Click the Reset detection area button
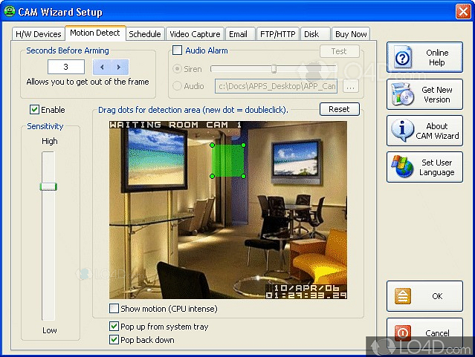Viewport: 475px width, 357px height. click(x=339, y=109)
